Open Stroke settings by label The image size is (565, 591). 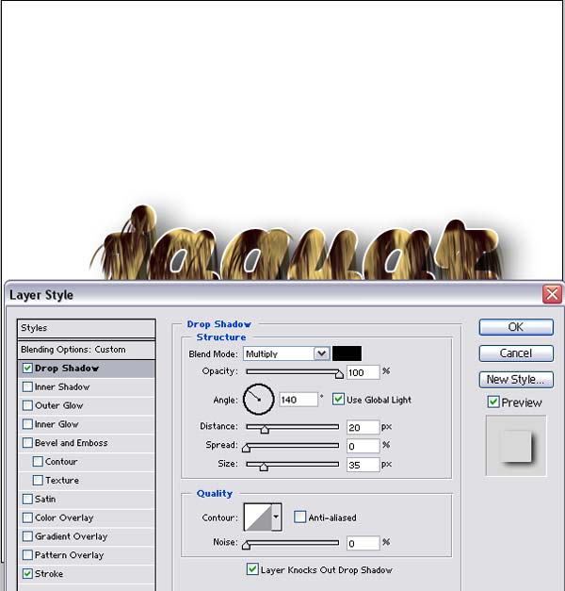(x=49, y=574)
